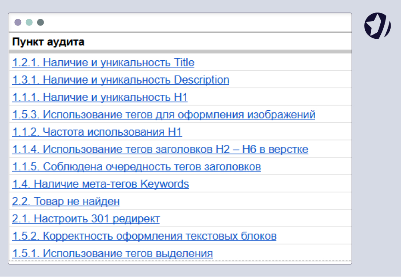
Task: Click the Пункт аудита column header
Action: pos(48,42)
